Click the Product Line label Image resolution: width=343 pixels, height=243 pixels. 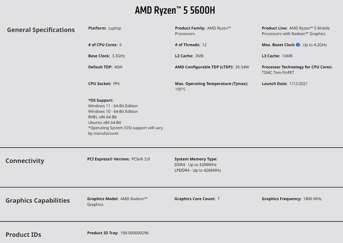coord(275,28)
